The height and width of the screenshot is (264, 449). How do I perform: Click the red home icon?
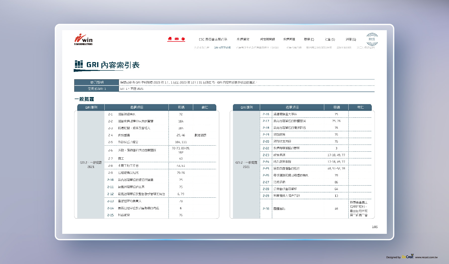click(x=170, y=39)
